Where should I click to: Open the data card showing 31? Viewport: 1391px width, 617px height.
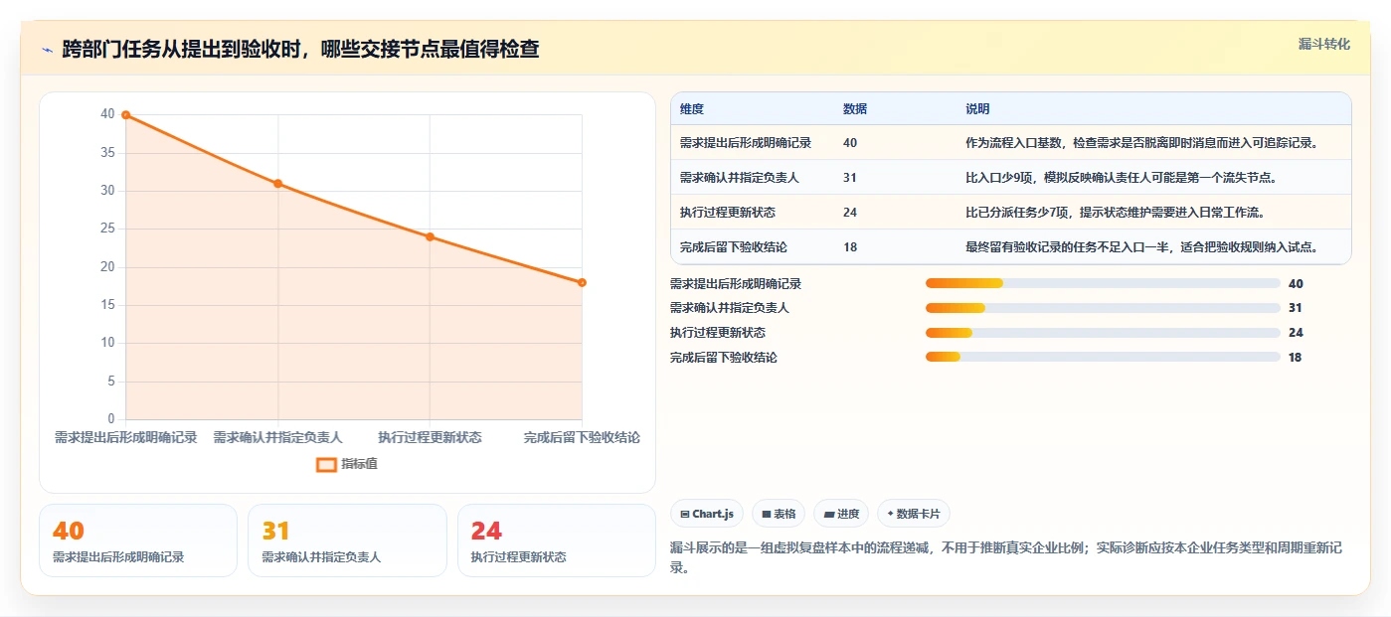347,540
